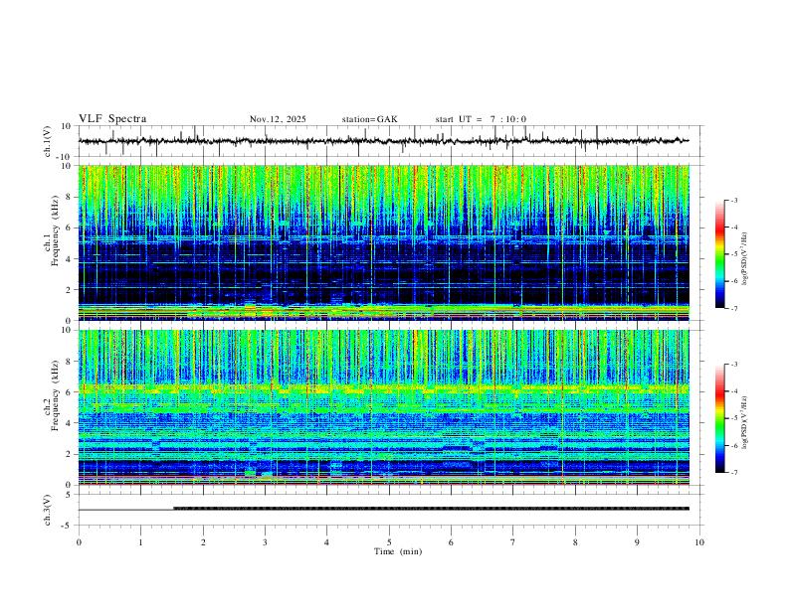Click the "4" kHz tick on ch.1 frequency axis
This screenshot has width=788, height=608.
click(71, 259)
